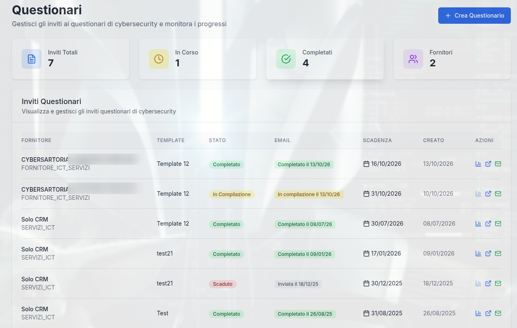Viewport: 517px width, 328px height.
Task: Click the AZIONI column header
Action: pos(485,140)
